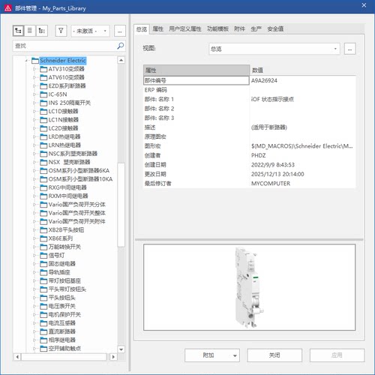Click the A9A26924 part number value
Viewport: 375px width, 375px height.
coord(264,80)
